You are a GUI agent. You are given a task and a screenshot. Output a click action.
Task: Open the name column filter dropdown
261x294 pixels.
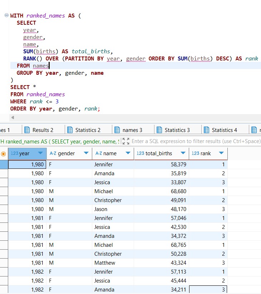coord(128,153)
